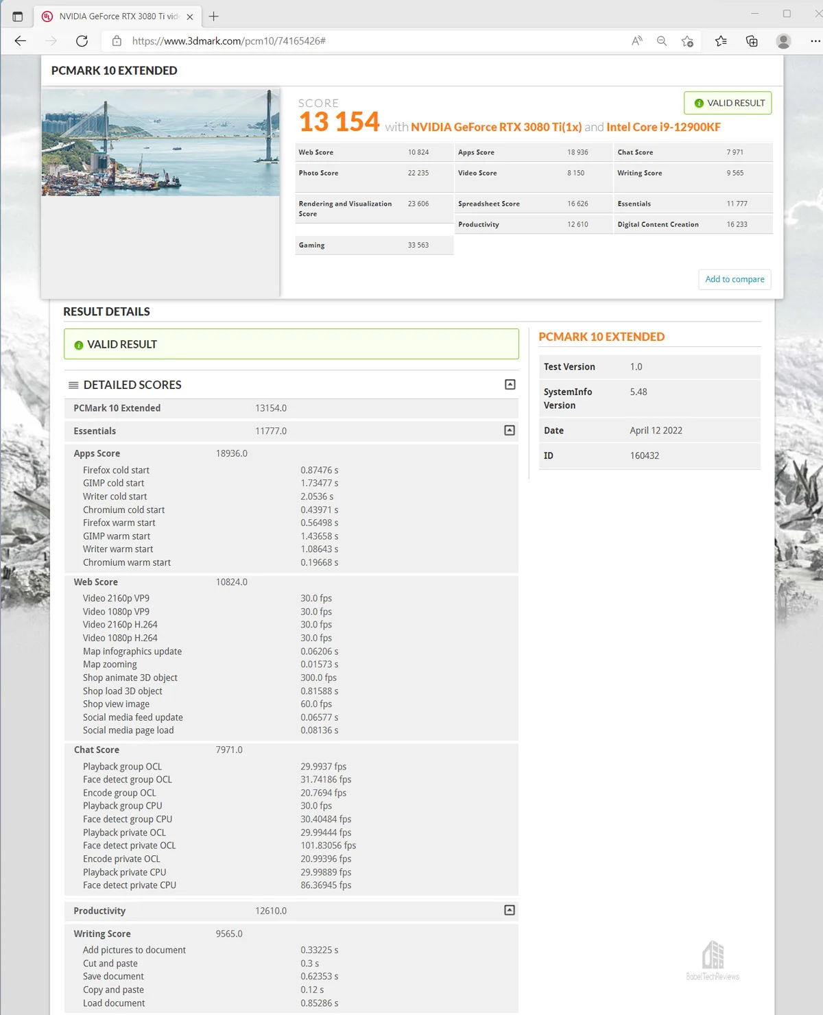Open the browser profile avatar
Screen dimensions: 823x1015
pos(783,41)
